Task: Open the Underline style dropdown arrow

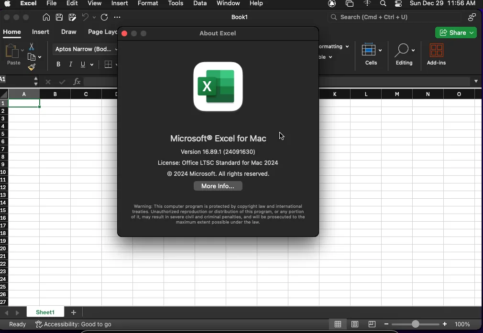Action: [92, 64]
